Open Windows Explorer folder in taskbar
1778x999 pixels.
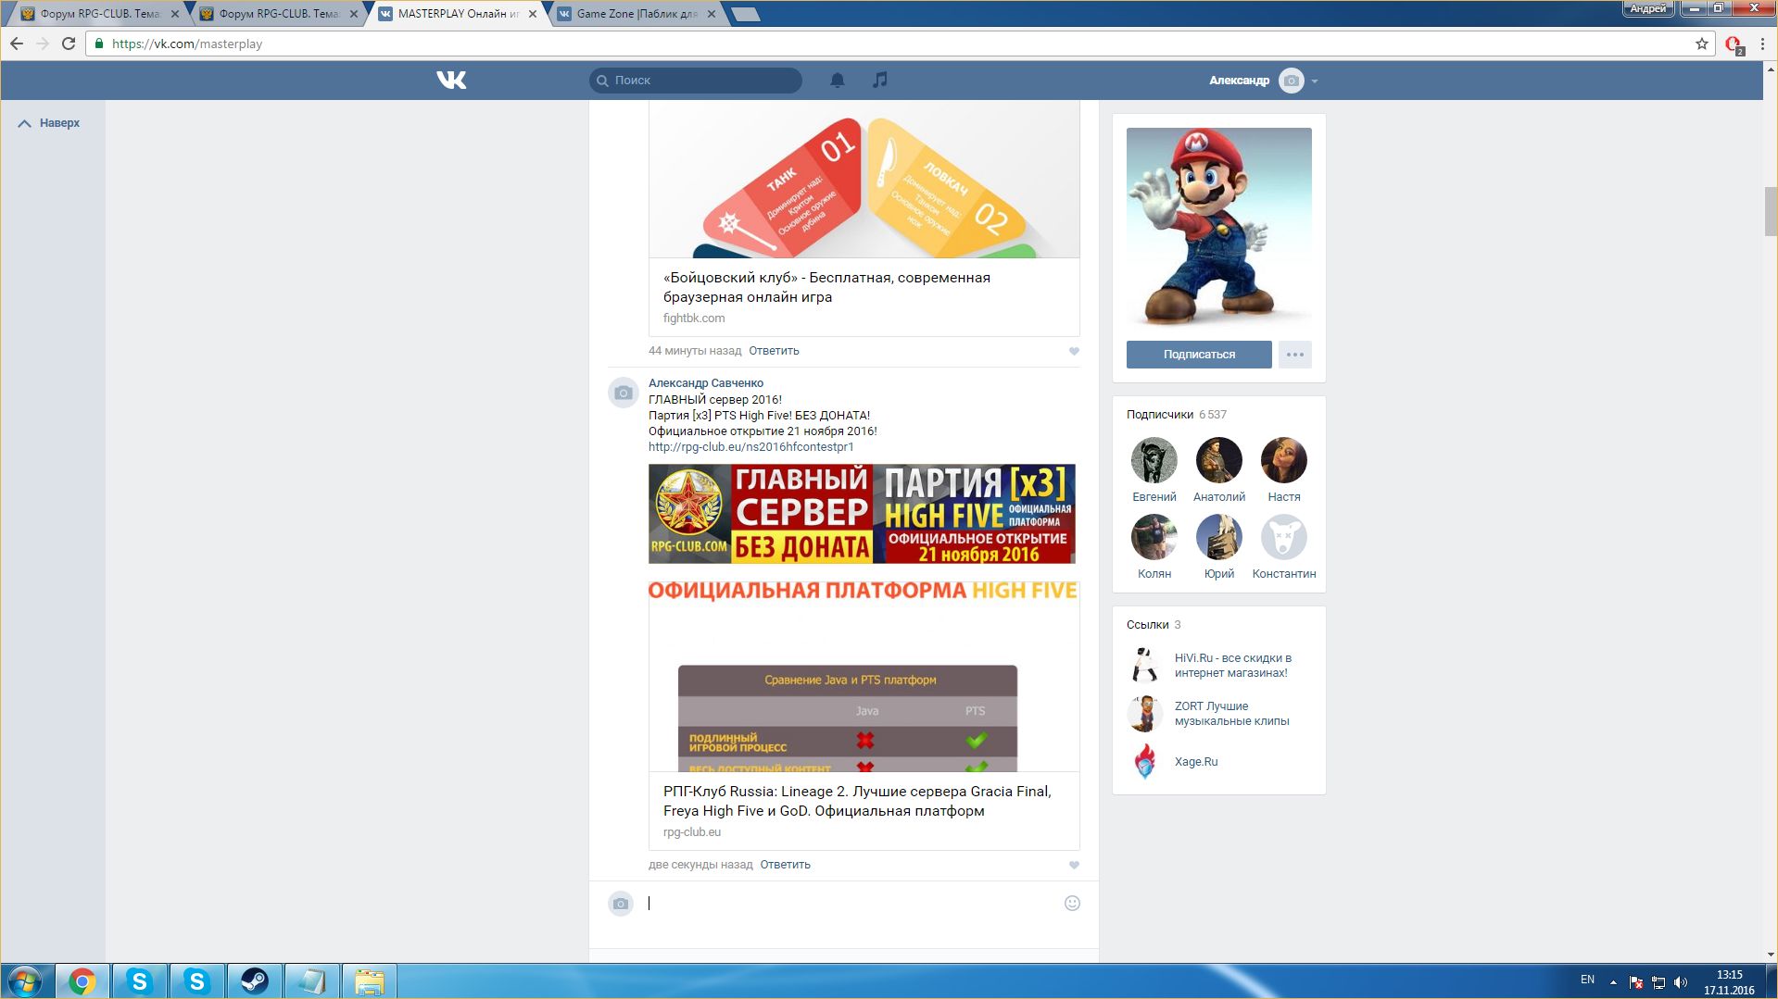369,981
